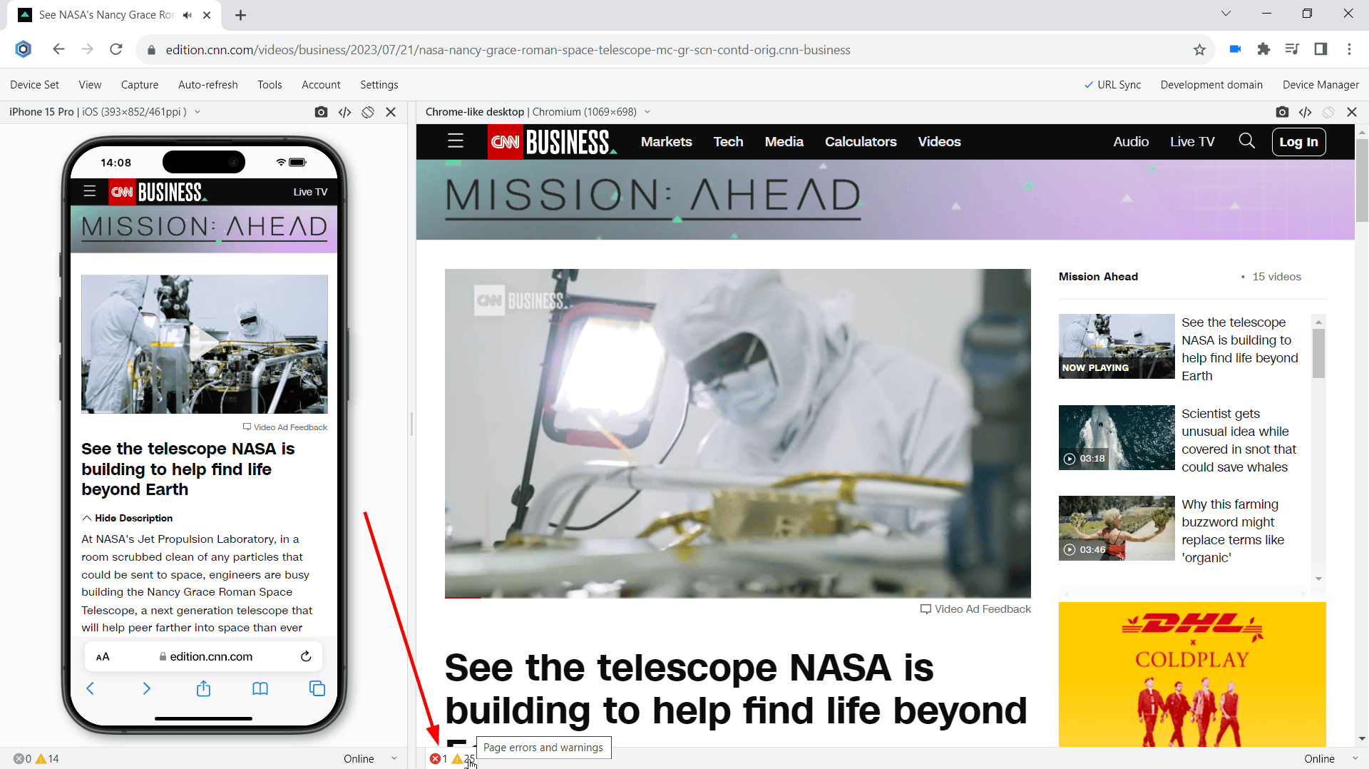Click the CNN search magnifier icon
The image size is (1369, 769).
pos(1246,141)
